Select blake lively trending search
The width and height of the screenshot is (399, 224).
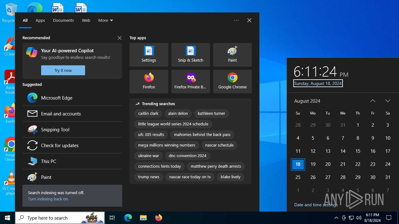pos(231,177)
